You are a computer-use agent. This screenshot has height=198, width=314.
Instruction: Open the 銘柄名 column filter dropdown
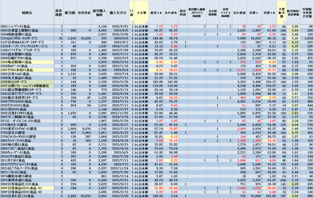pyautogui.click(x=52, y=23)
